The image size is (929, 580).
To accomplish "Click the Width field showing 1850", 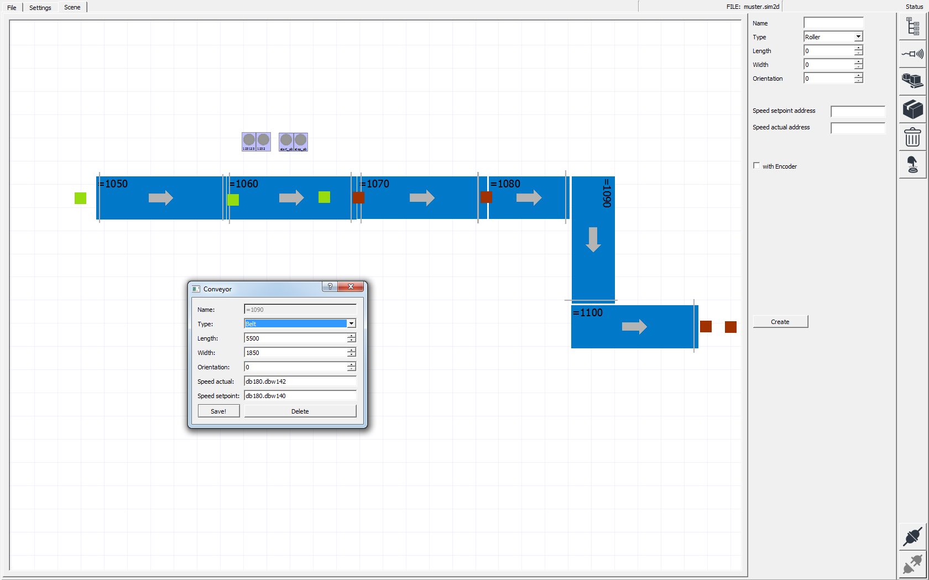I will 295,352.
